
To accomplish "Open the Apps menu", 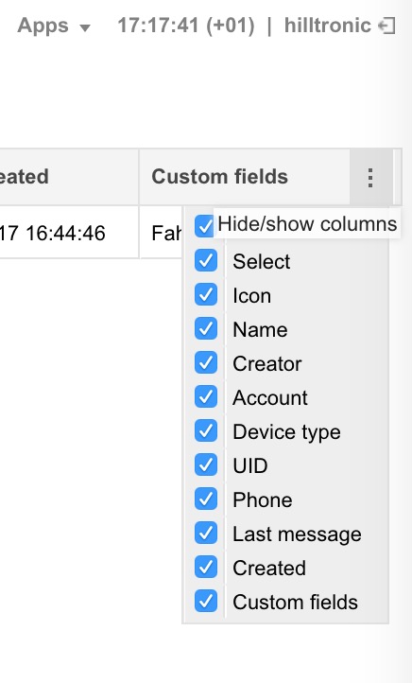I will tap(43, 26).
